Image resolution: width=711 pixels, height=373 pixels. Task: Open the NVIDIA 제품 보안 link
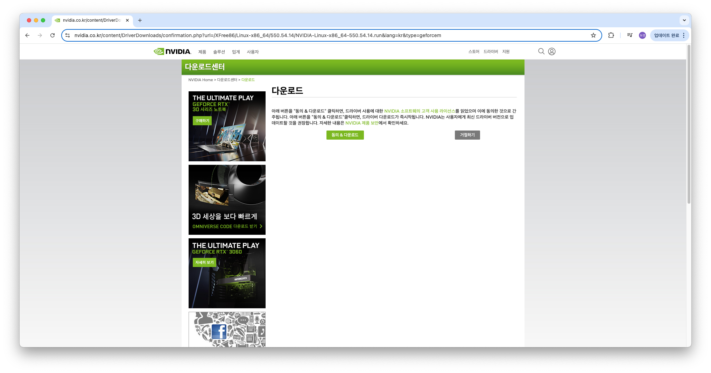click(x=362, y=123)
